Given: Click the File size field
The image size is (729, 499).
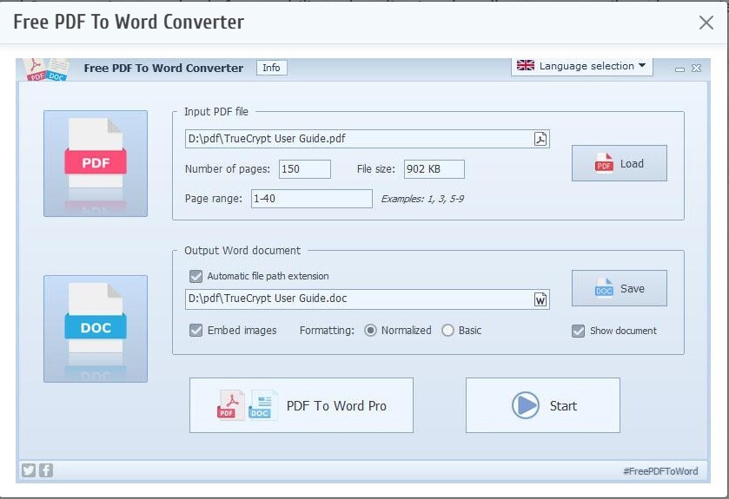Looking at the screenshot, I should [x=434, y=169].
